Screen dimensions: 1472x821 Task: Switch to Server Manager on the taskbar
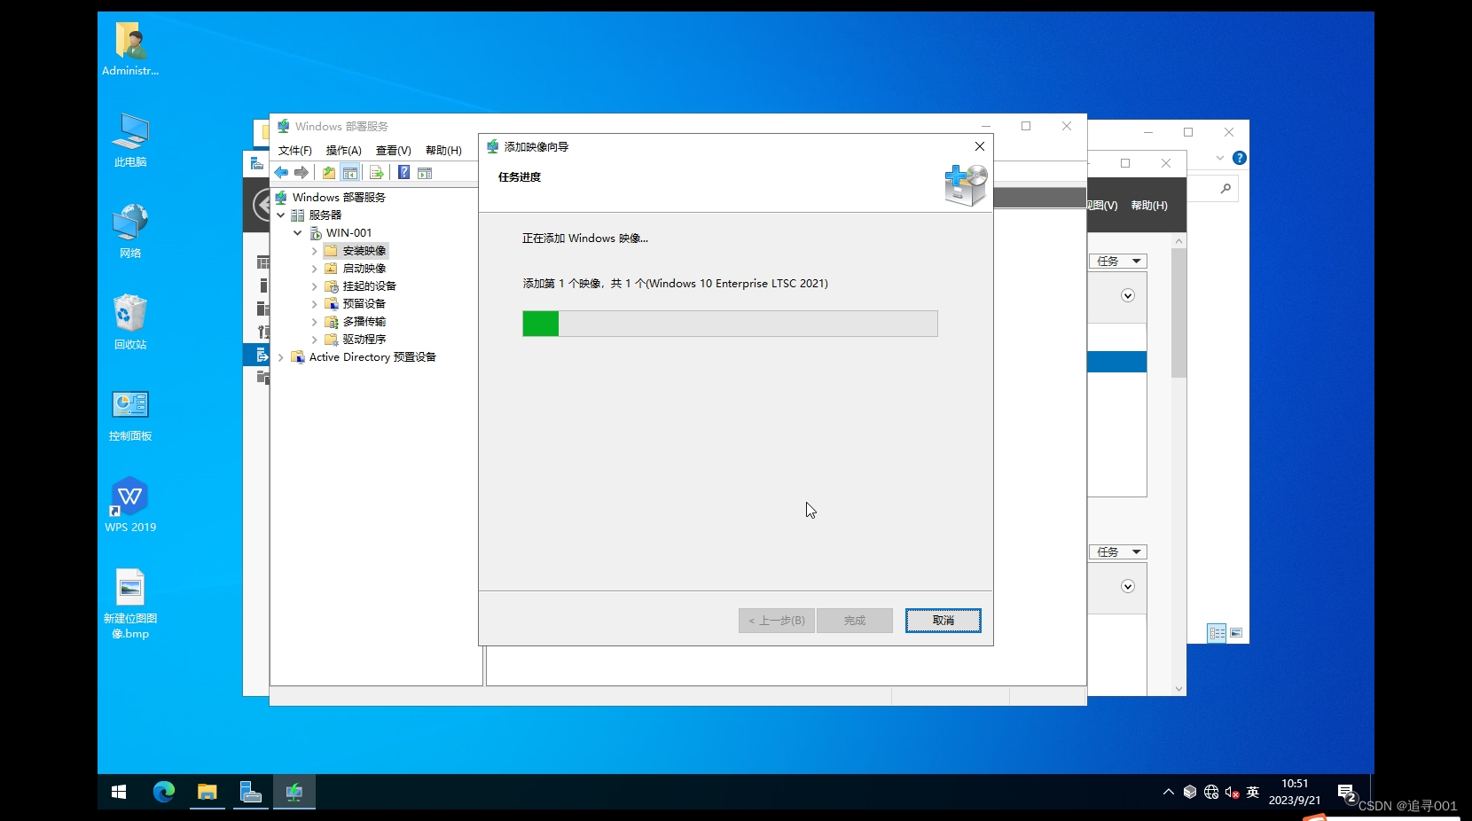click(251, 792)
